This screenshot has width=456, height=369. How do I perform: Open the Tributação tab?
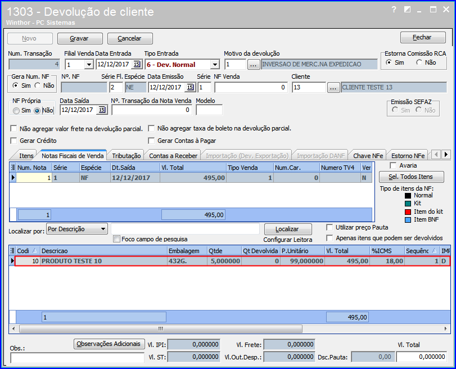(x=127, y=156)
